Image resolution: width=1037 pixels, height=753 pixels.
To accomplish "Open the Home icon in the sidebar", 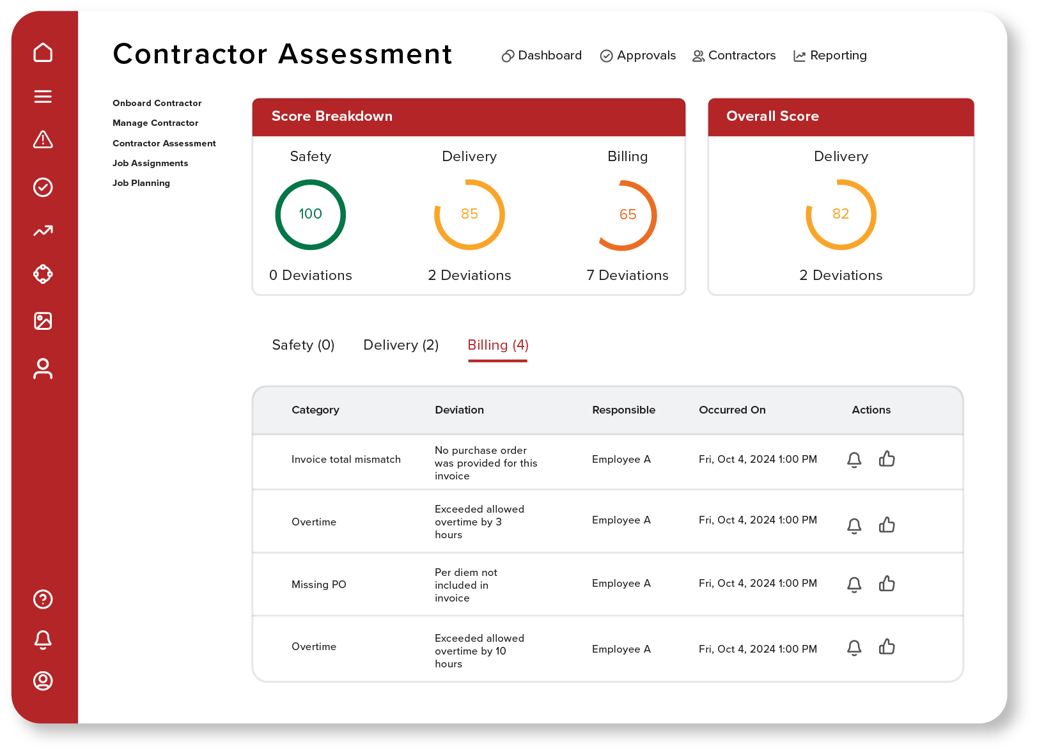I will point(43,52).
